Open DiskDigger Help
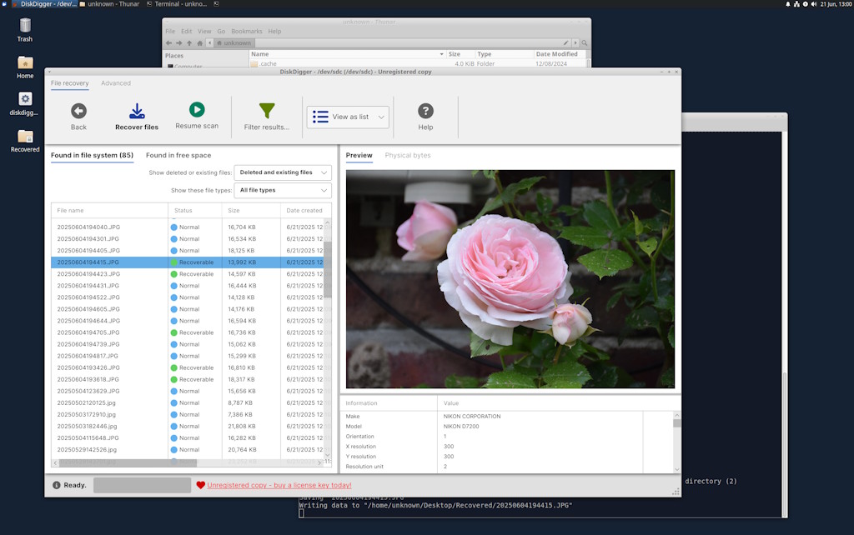854x535 pixels. pos(425,116)
